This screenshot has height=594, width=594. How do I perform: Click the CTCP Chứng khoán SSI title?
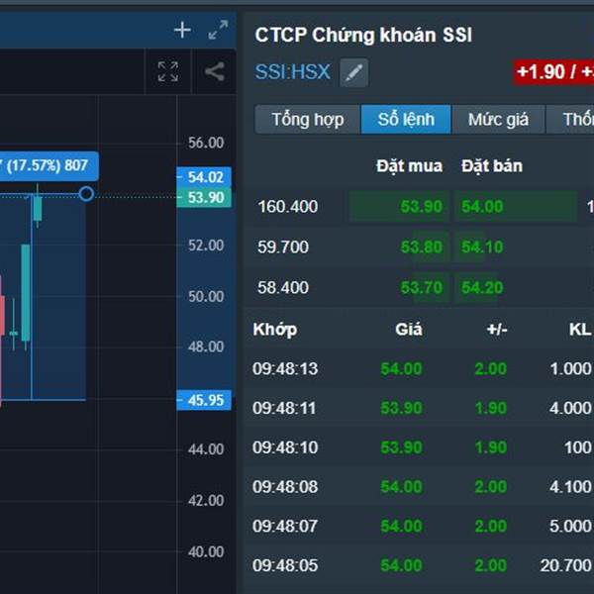coord(363,36)
